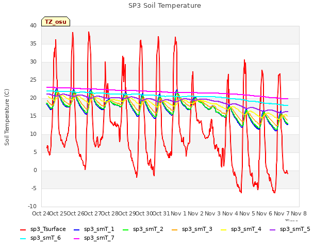Click the orange sp3_smT_3 legend swatch
Screen dimensions: 330x248
point(175,230)
